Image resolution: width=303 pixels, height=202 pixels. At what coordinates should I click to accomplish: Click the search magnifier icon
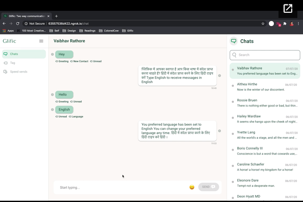(234, 55)
